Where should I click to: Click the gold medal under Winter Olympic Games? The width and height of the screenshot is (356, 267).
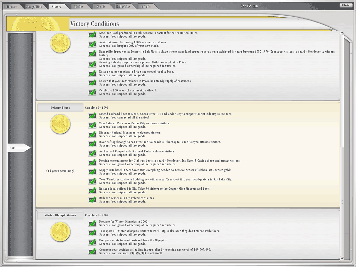[x=60, y=232]
